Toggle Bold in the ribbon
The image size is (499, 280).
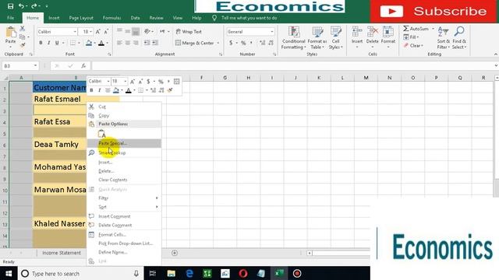pyautogui.click(x=41, y=43)
